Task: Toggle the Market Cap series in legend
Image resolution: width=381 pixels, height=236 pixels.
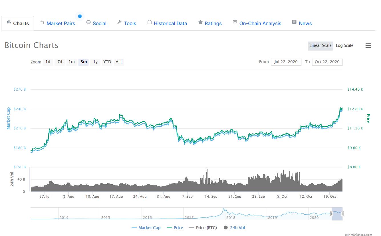Action: point(146,228)
